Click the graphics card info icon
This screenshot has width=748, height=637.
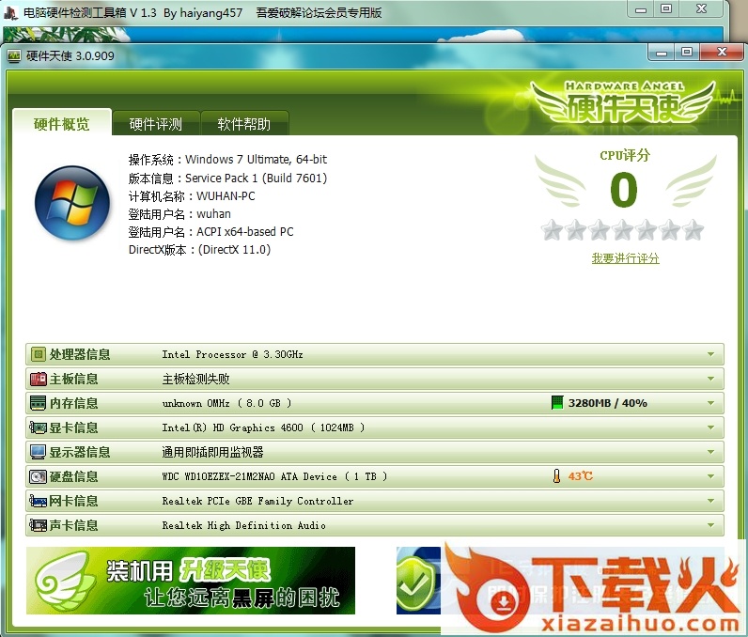[39, 427]
